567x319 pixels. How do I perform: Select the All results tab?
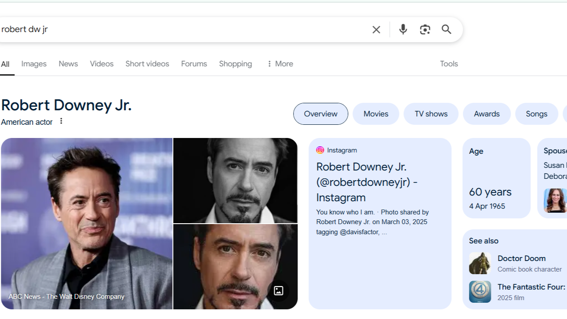pyautogui.click(x=5, y=64)
